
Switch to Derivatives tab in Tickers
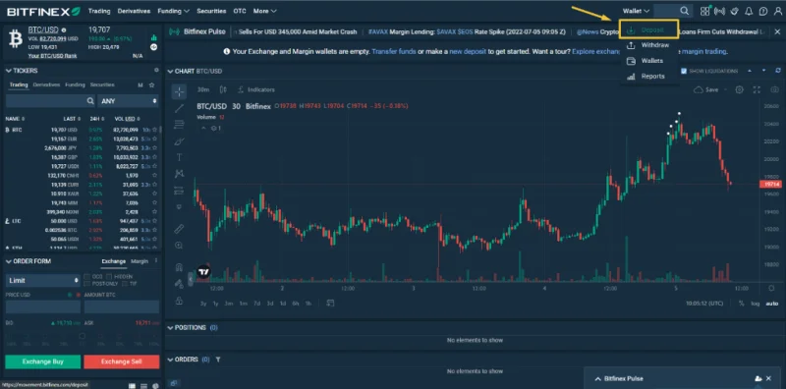(46, 85)
